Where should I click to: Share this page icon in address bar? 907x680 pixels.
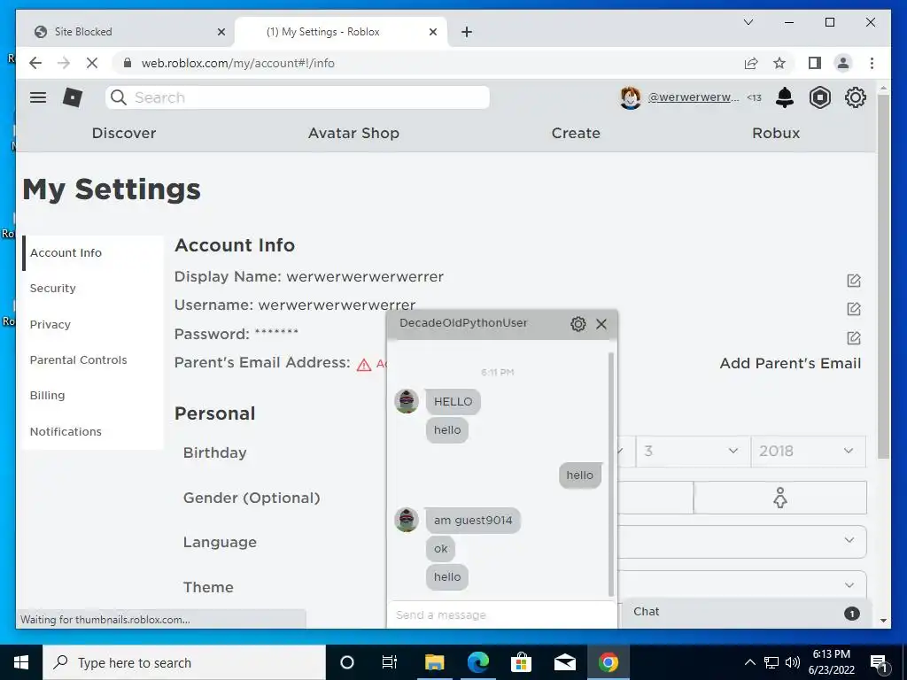point(751,63)
